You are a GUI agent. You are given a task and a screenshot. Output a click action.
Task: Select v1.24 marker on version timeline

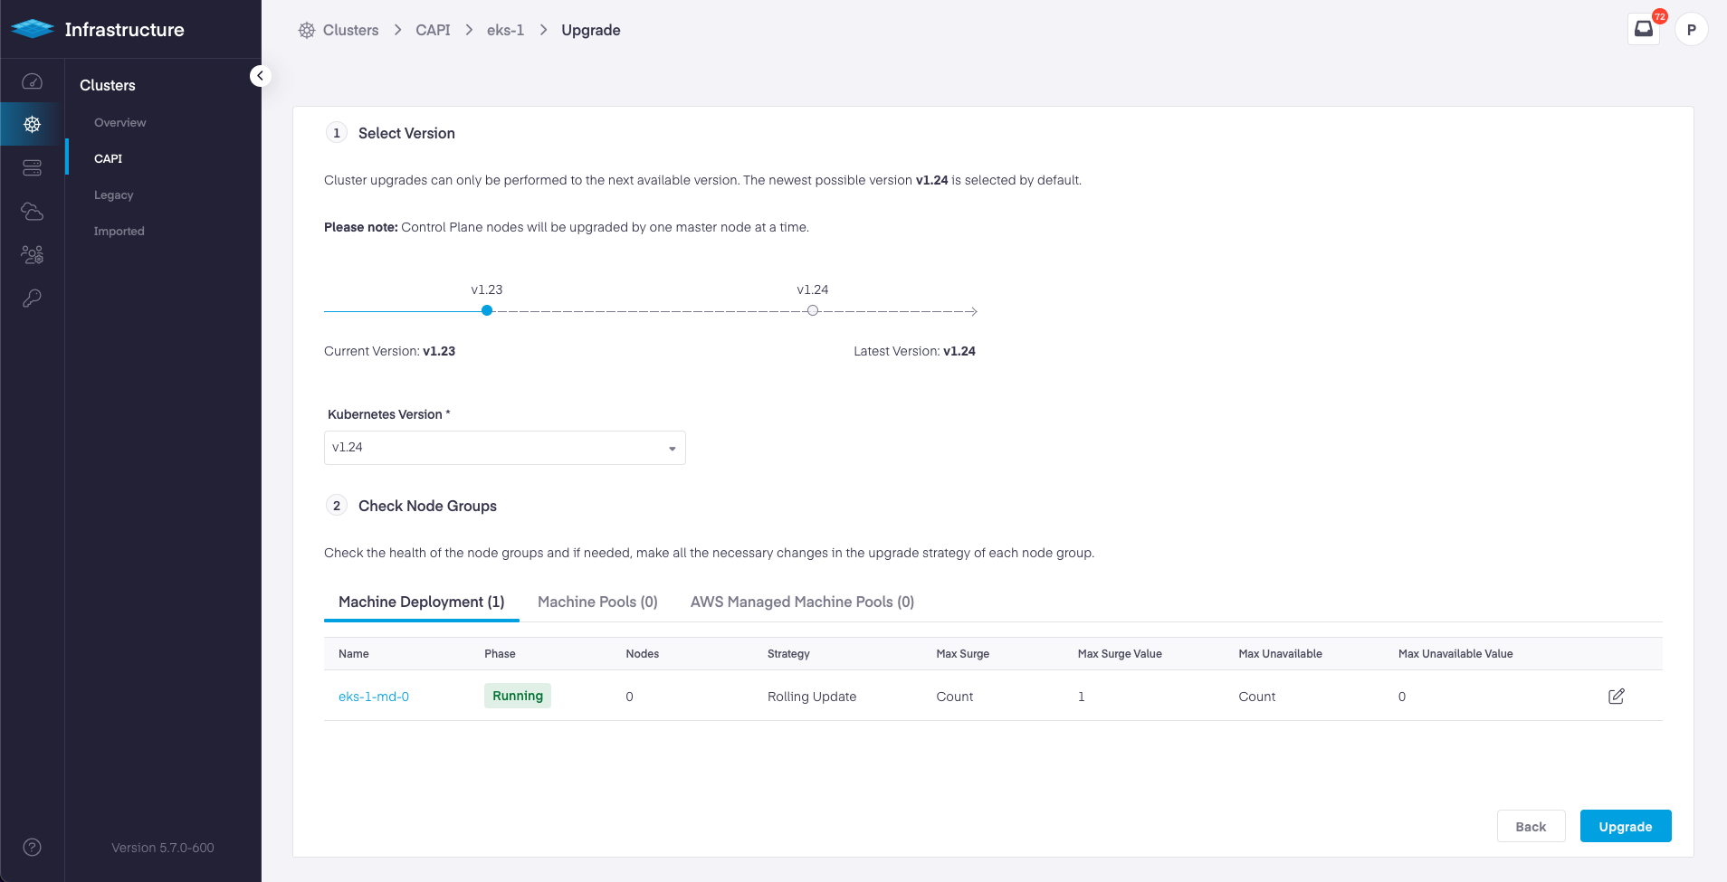coord(813,310)
